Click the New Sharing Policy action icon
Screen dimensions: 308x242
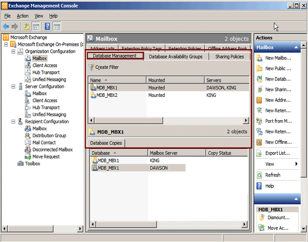tap(259, 89)
